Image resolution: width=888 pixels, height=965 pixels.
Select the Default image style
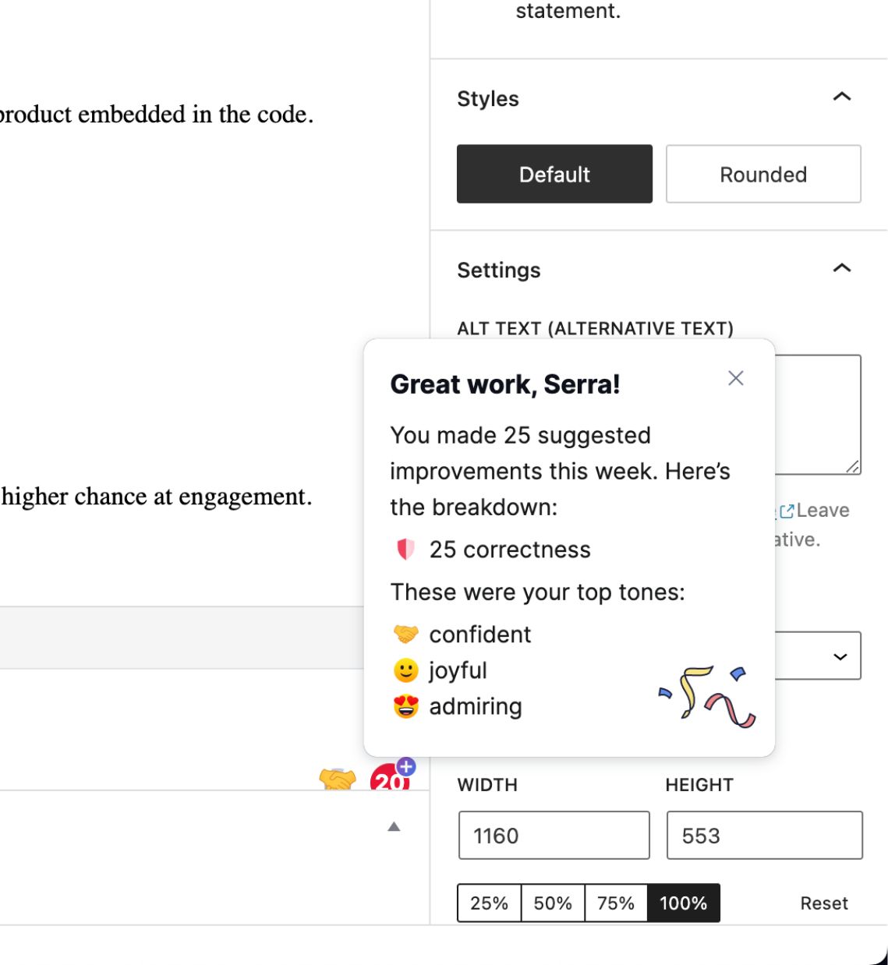point(554,174)
